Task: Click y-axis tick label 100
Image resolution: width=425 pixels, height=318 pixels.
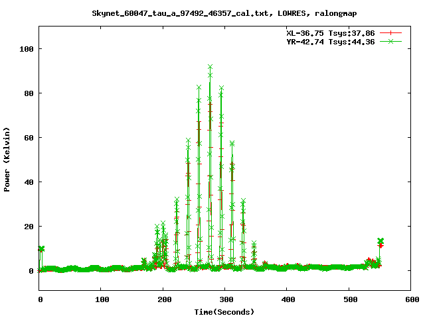Action: (x=27, y=49)
